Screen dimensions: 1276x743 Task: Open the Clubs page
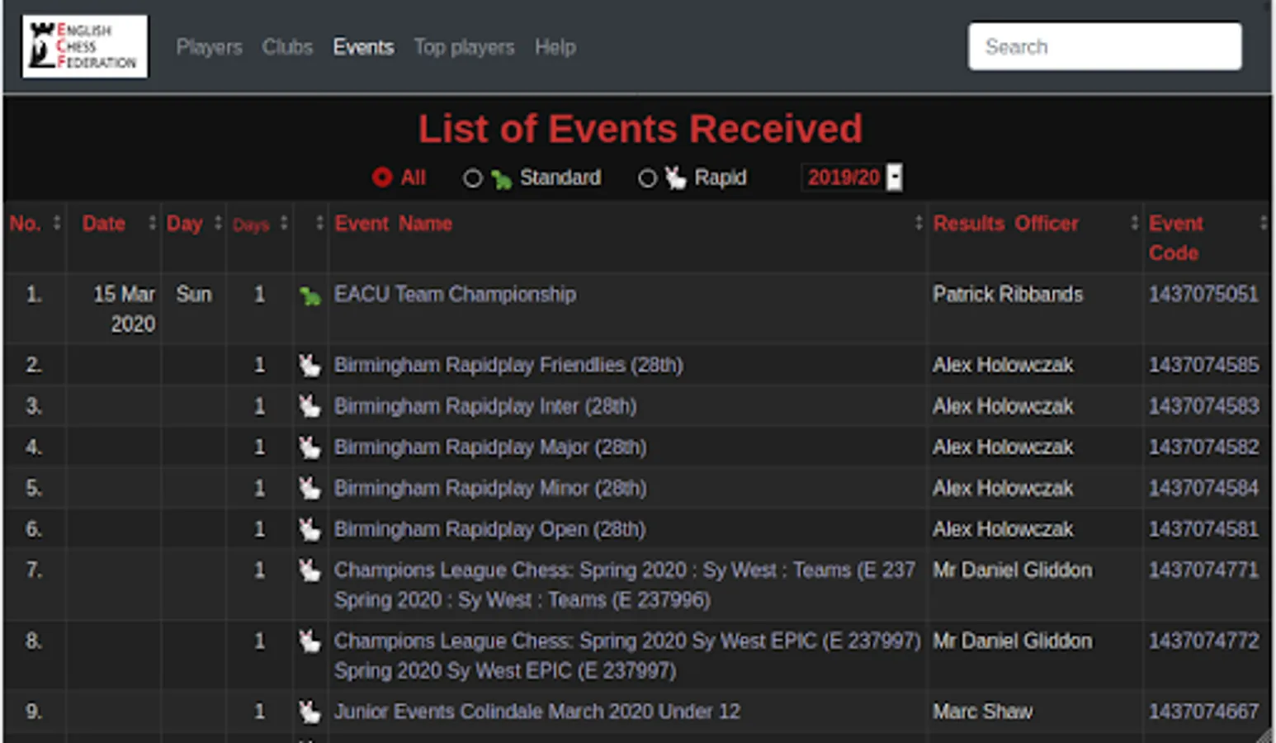[287, 47]
